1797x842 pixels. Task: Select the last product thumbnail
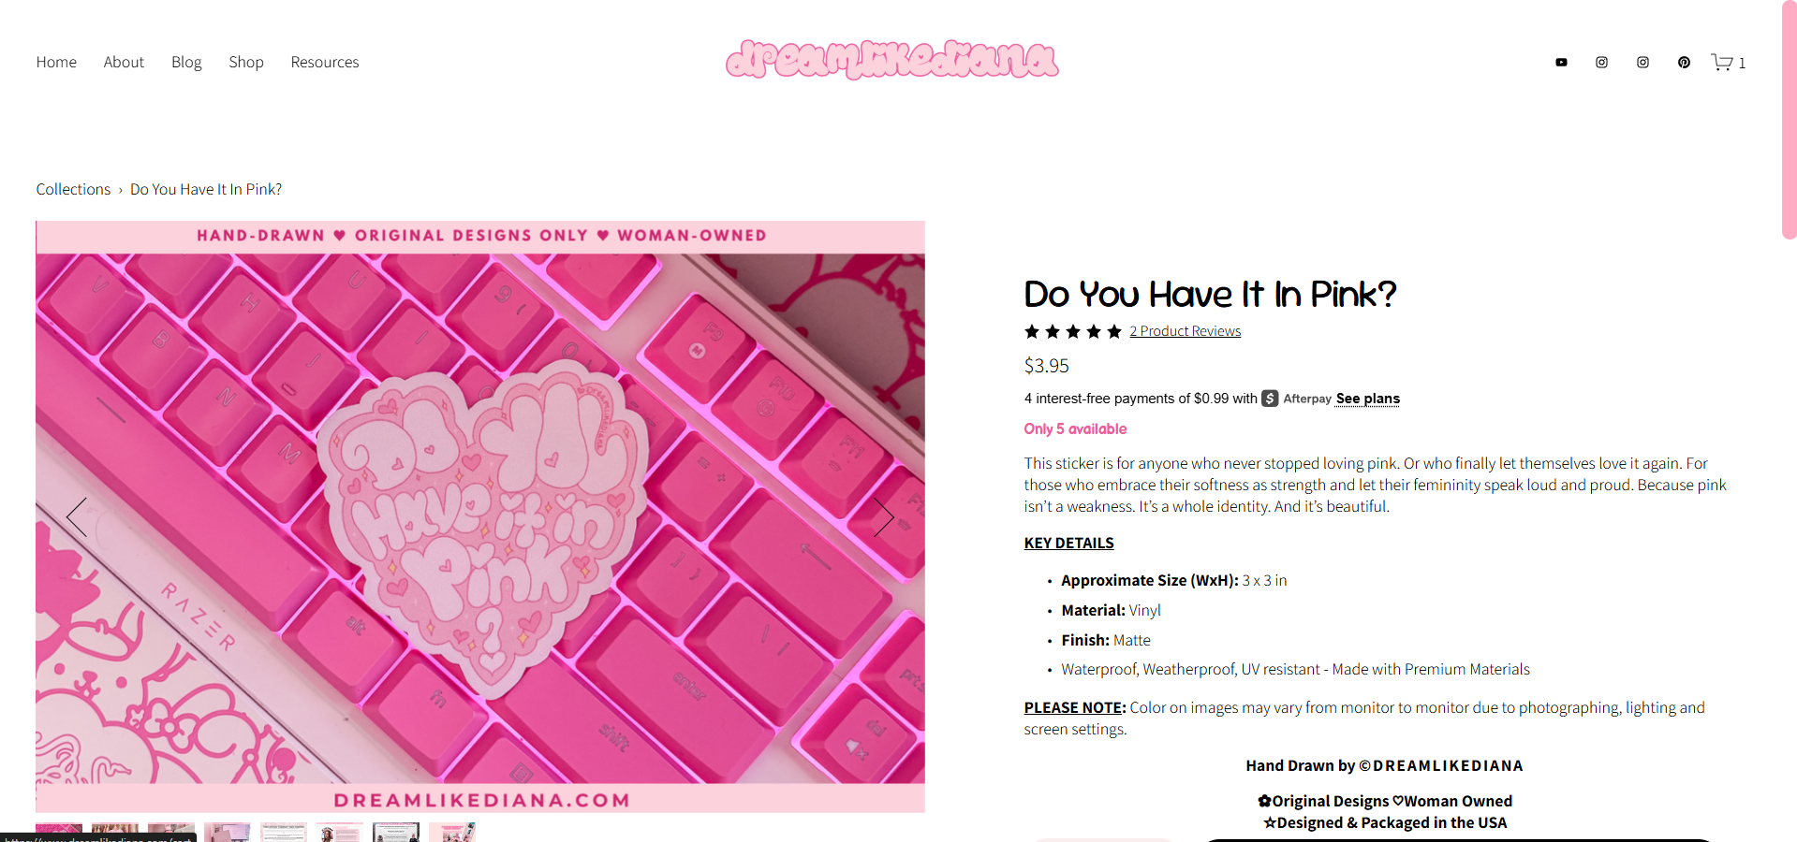pos(452,833)
